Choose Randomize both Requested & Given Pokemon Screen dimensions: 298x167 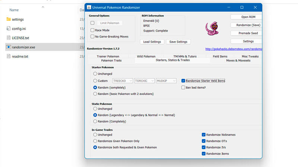pos(95,147)
